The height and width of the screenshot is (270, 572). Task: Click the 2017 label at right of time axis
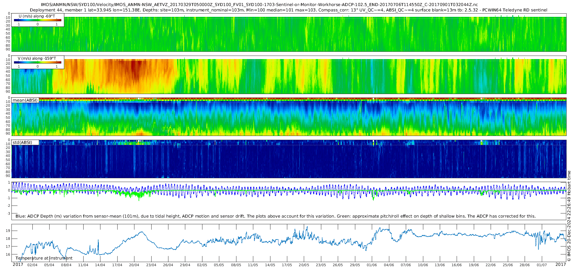(561, 265)
